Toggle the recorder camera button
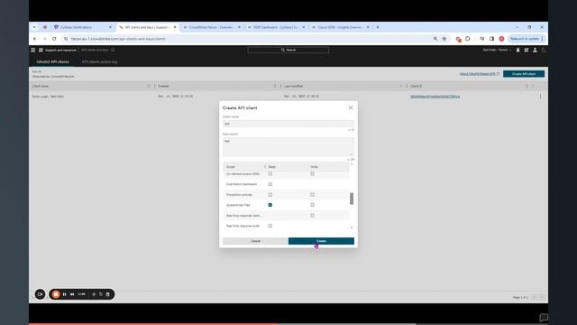 pos(40,294)
